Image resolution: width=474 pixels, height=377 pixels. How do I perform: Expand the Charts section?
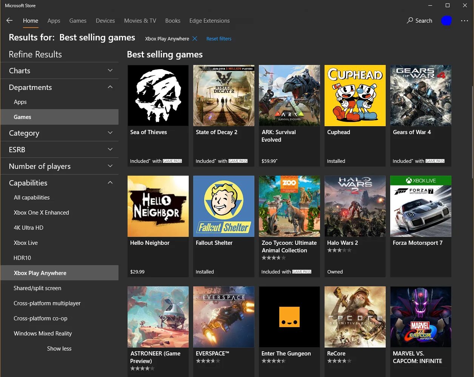60,70
